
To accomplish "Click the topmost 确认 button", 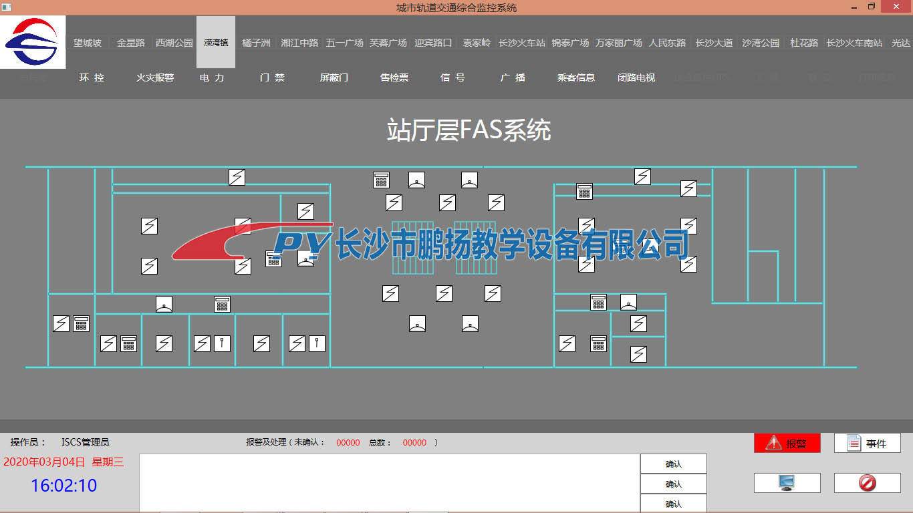I will (x=674, y=464).
